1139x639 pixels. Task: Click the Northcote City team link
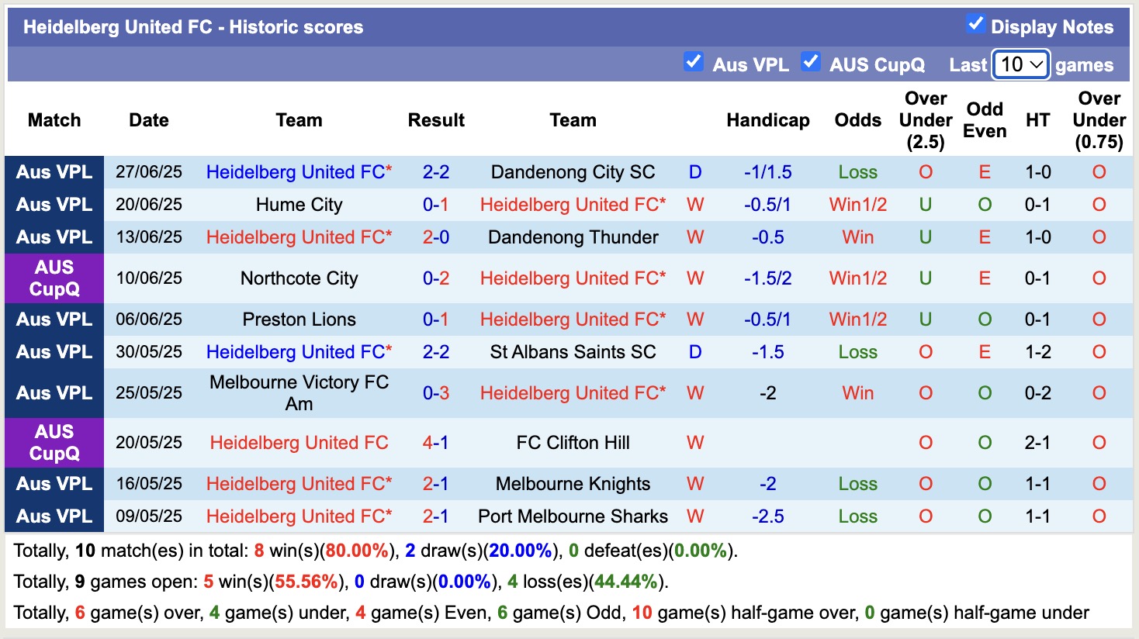299,278
